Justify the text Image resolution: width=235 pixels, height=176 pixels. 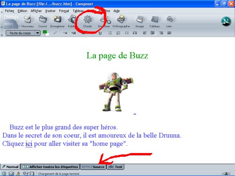pos(169,33)
